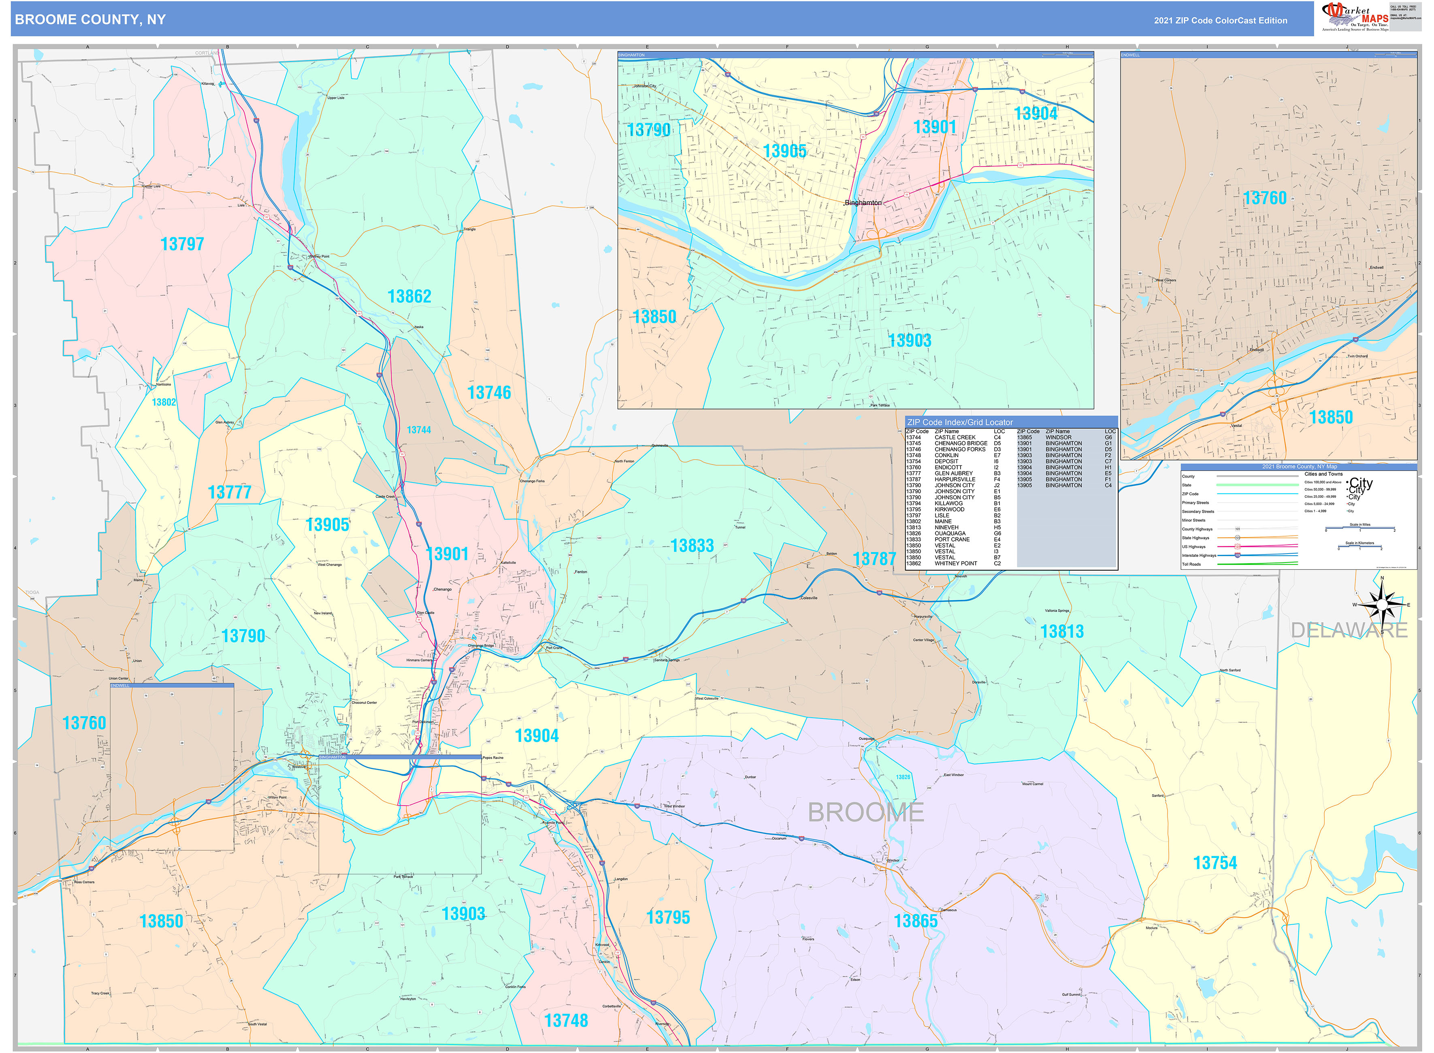
Task: Click the County Highways square marker in legend
Action: coord(1238,529)
